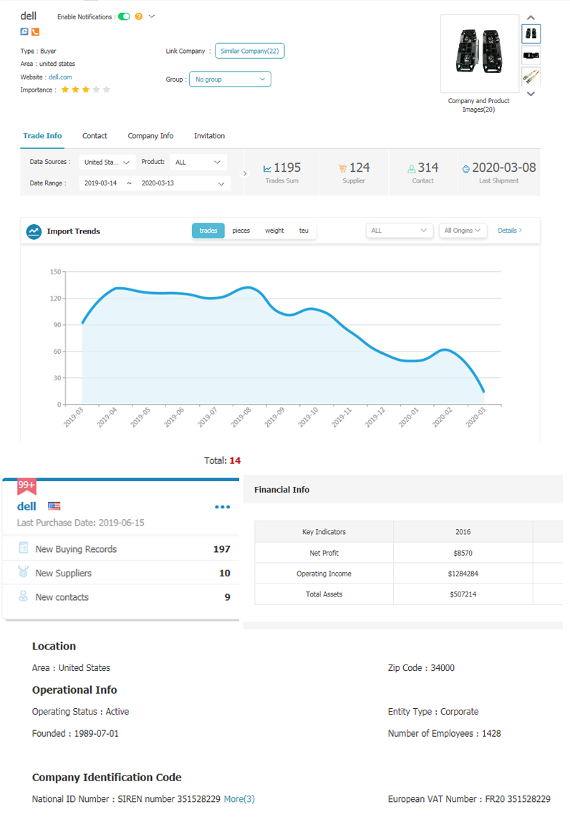Viewport: 570px width, 817px height.
Task: Click the Contact person icon beside 314
Action: pos(412,169)
